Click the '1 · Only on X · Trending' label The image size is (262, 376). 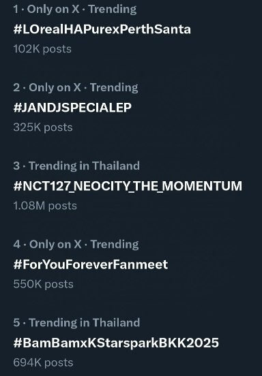[x=75, y=9]
